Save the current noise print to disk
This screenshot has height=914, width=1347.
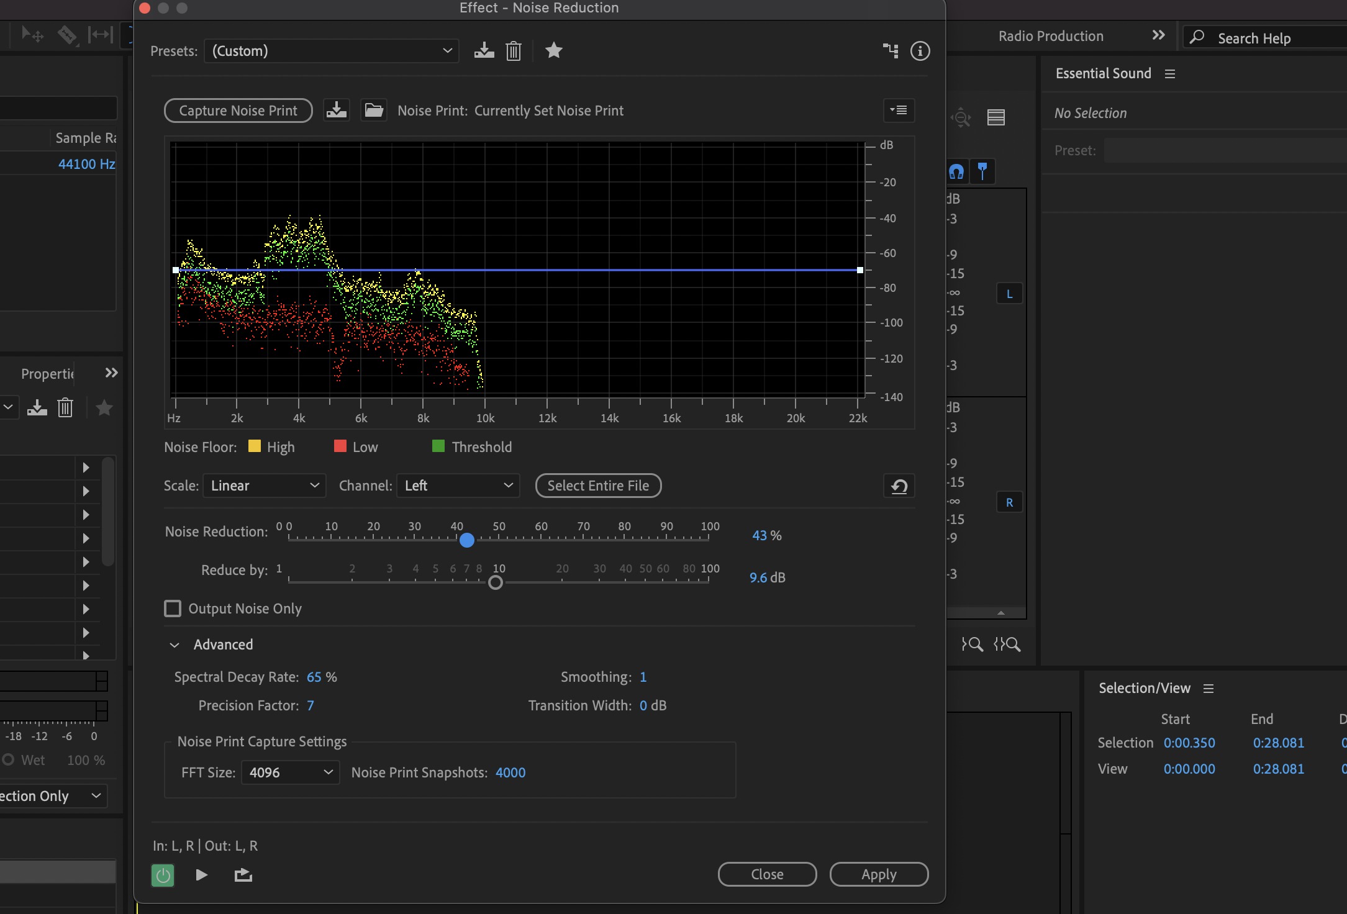point(337,111)
